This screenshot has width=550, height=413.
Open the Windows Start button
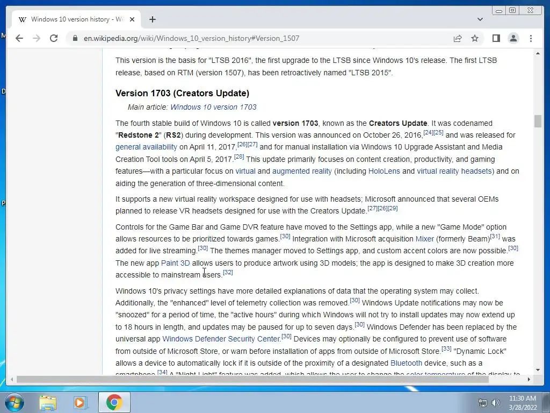tap(14, 402)
